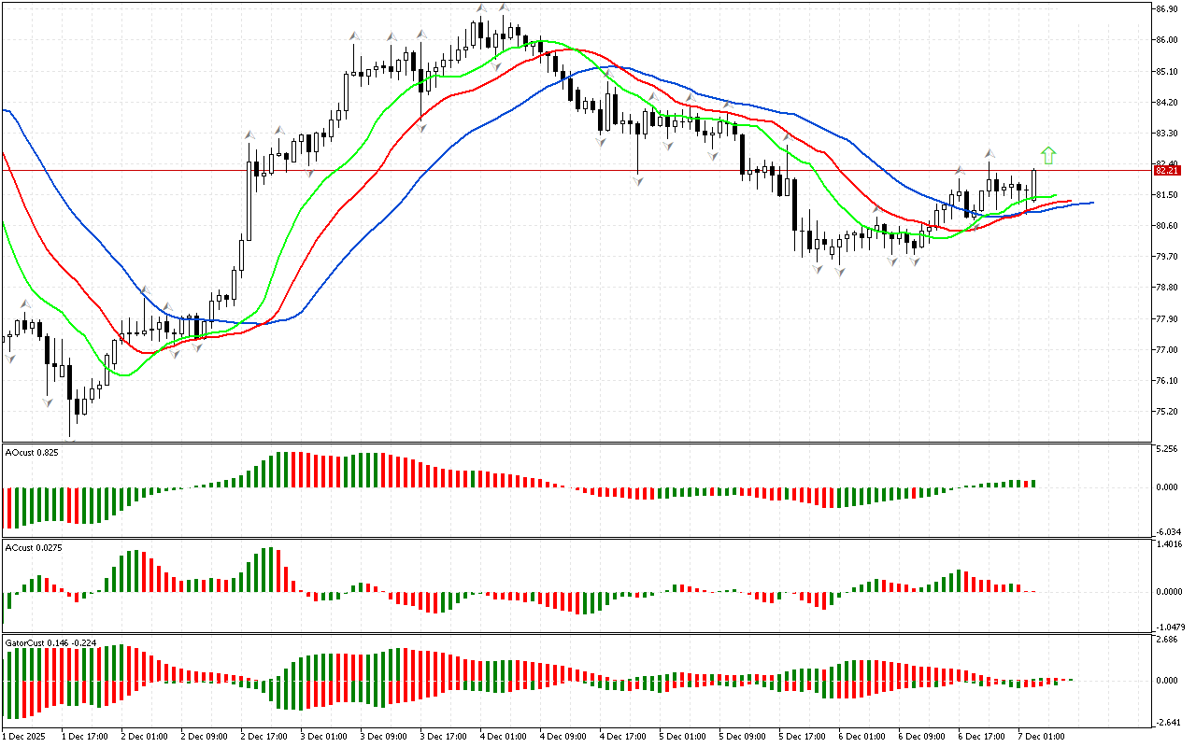Click the -2.641 GatorCust scale value
This screenshot has width=1196, height=747.
[x=1165, y=721]
